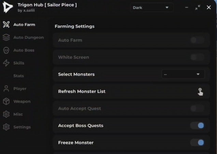Click the Trigon Hub logo icon

[8, 8]
